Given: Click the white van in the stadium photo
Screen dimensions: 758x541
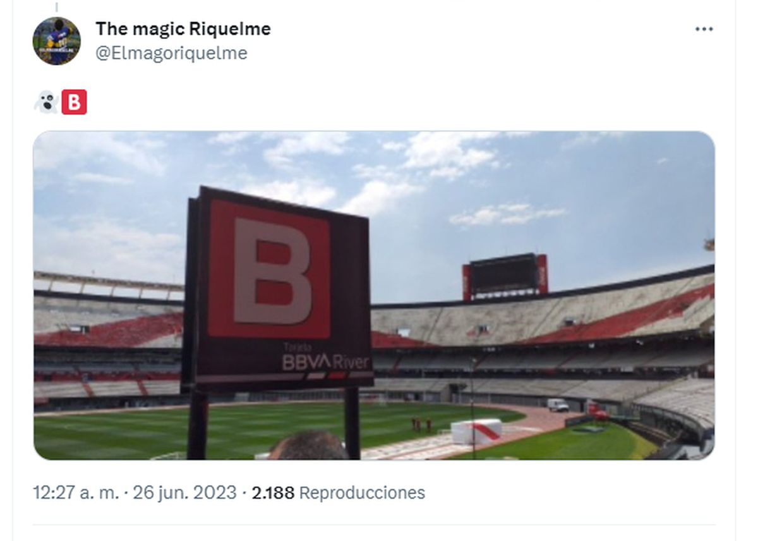Looking at the screenshot, I should [557, 404].
